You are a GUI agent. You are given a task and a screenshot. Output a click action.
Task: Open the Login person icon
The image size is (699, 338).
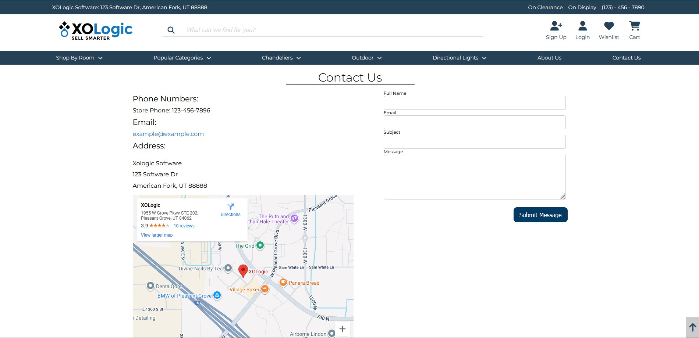coord(582,26)
